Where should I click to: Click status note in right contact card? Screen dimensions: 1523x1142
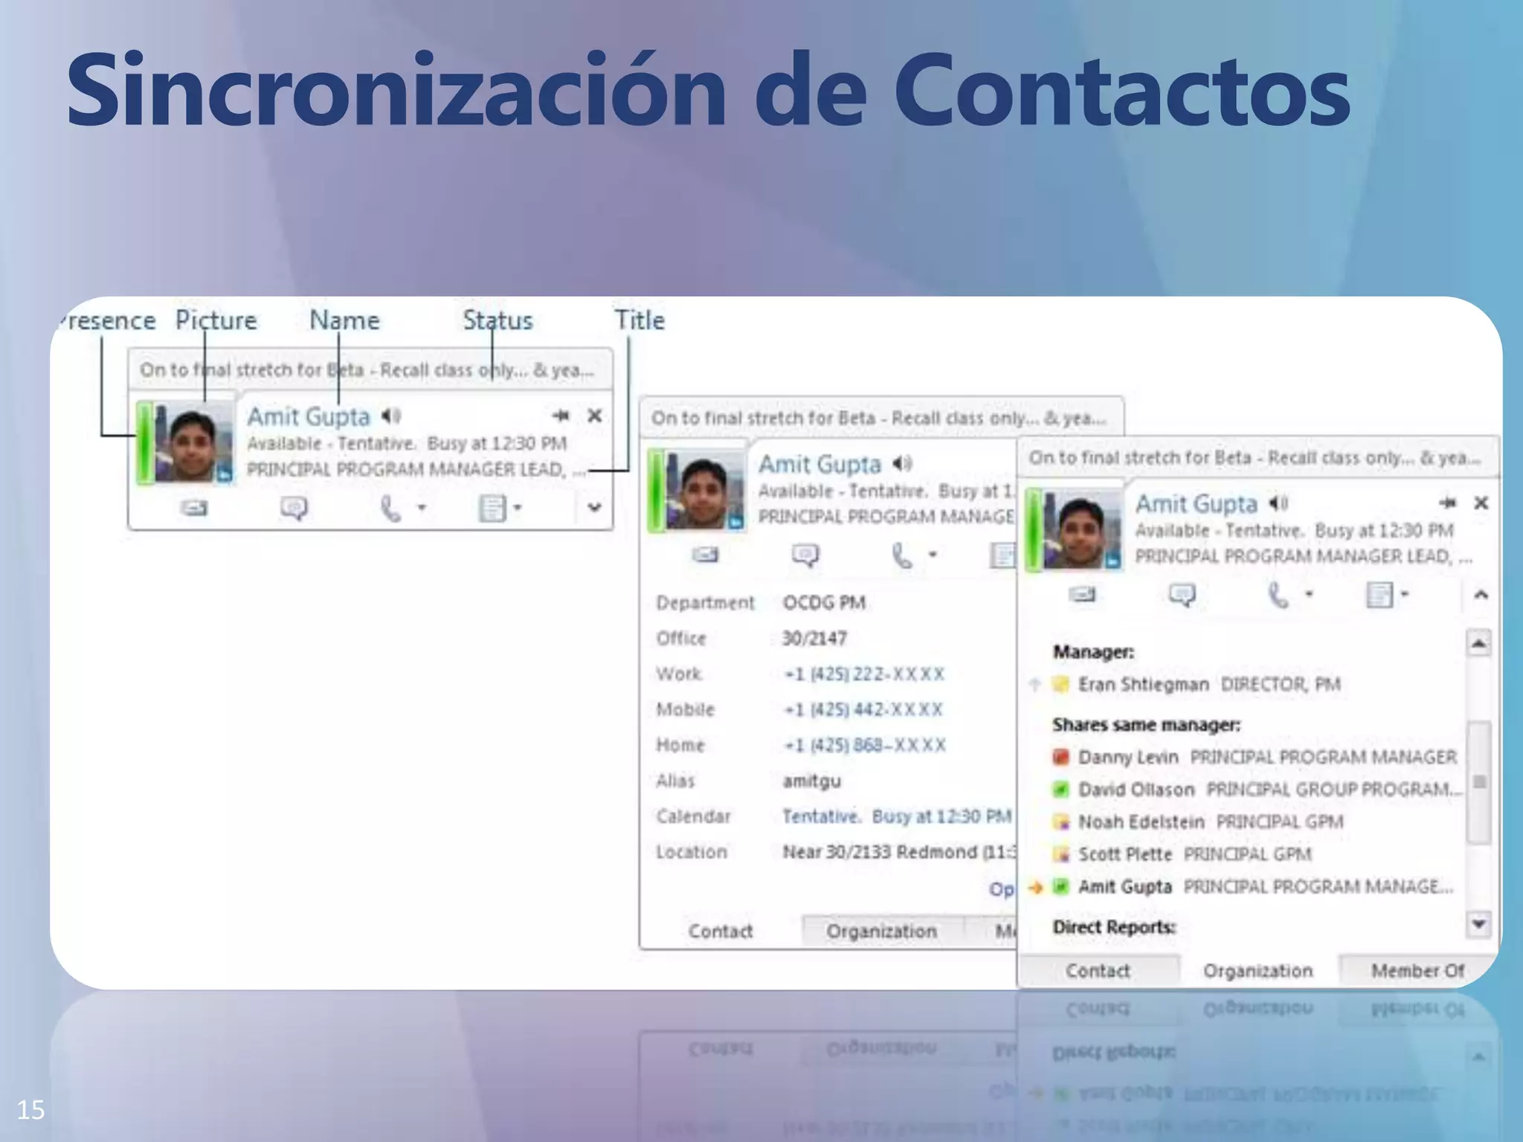pos(1256,457)
